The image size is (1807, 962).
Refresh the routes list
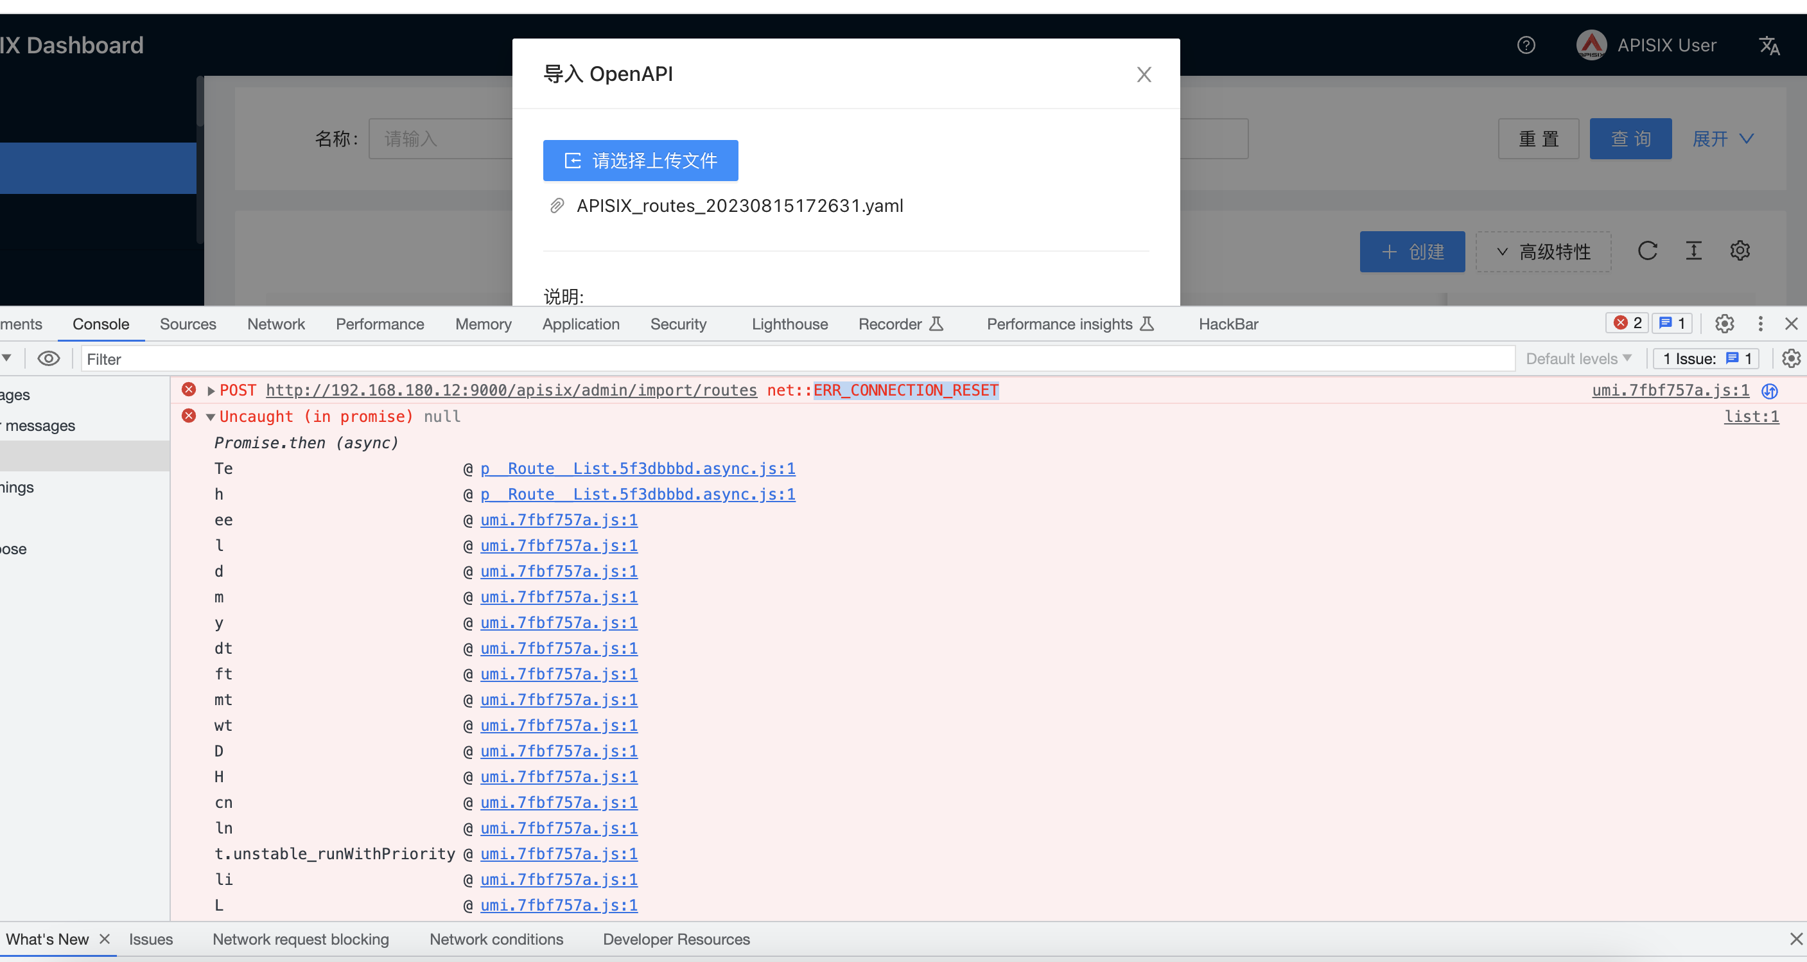pos(1648,250)
